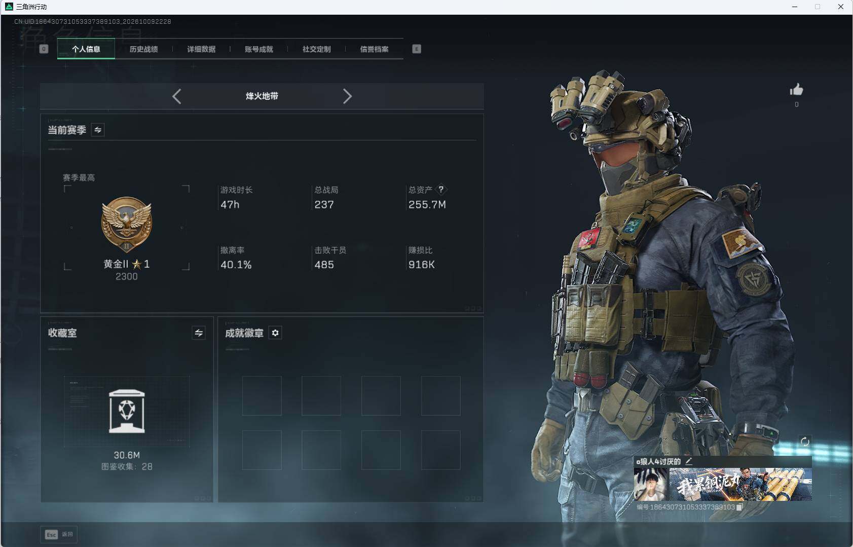This screenshot has height=547, width=853.
Task: Edit the player name with pencil icon
Action: [688, 461]
